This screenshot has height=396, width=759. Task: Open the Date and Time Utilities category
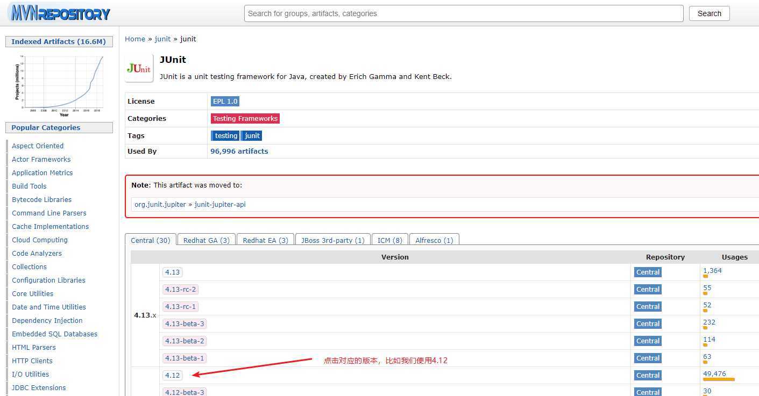(49, 307)
